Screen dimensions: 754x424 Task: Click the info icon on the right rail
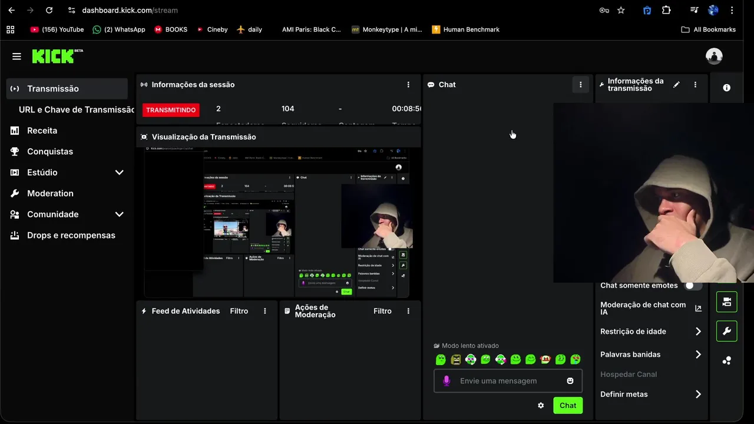[727, 88]
